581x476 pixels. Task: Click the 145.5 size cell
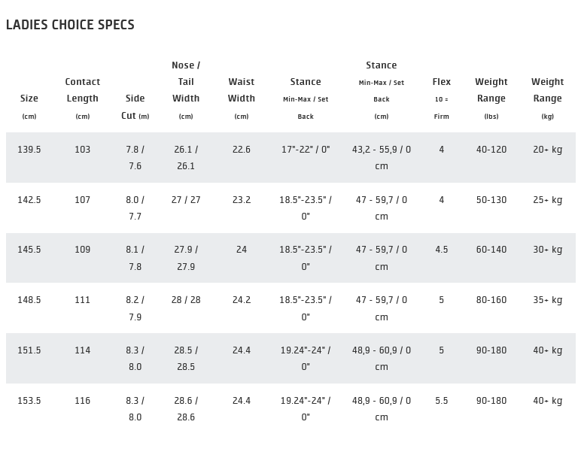pyautogui.click(x=29, y=250)
